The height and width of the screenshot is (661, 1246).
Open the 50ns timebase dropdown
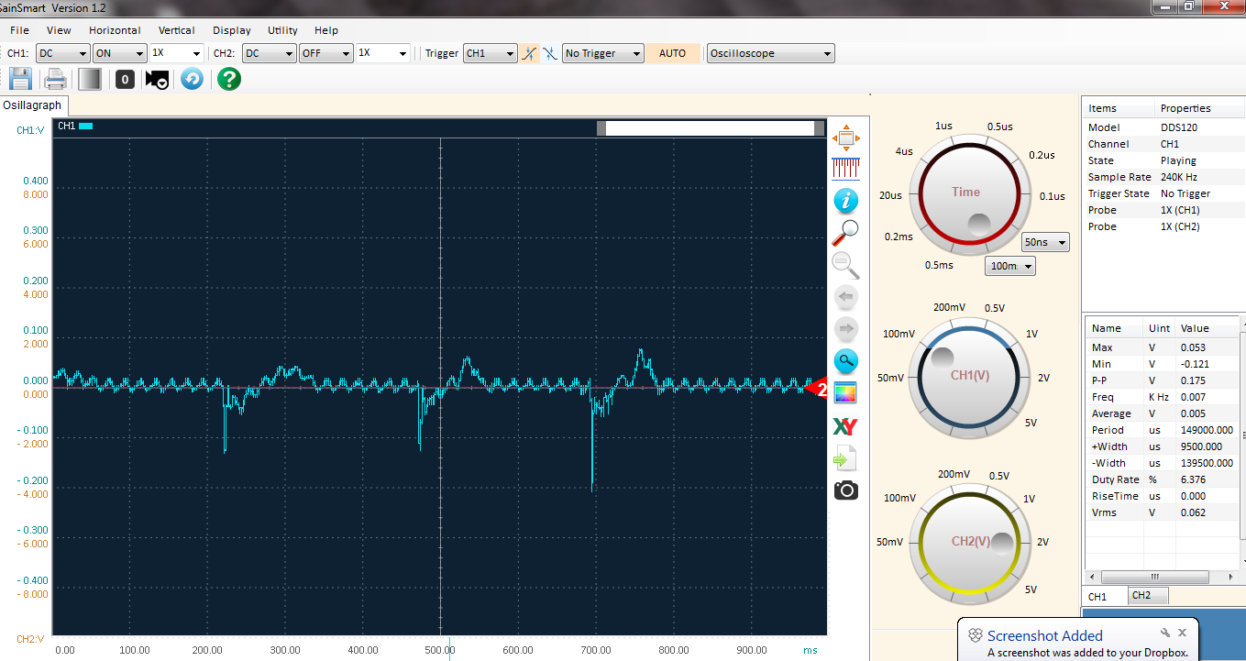click(1045, 242)
